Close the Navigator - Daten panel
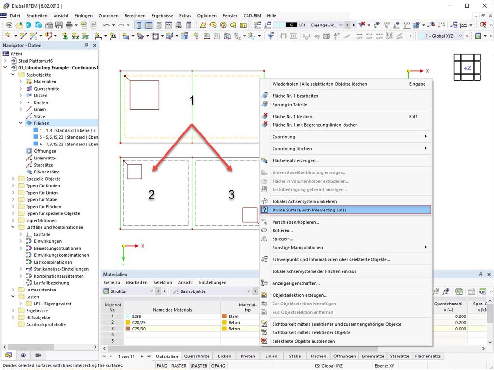 tap(94, 45)
